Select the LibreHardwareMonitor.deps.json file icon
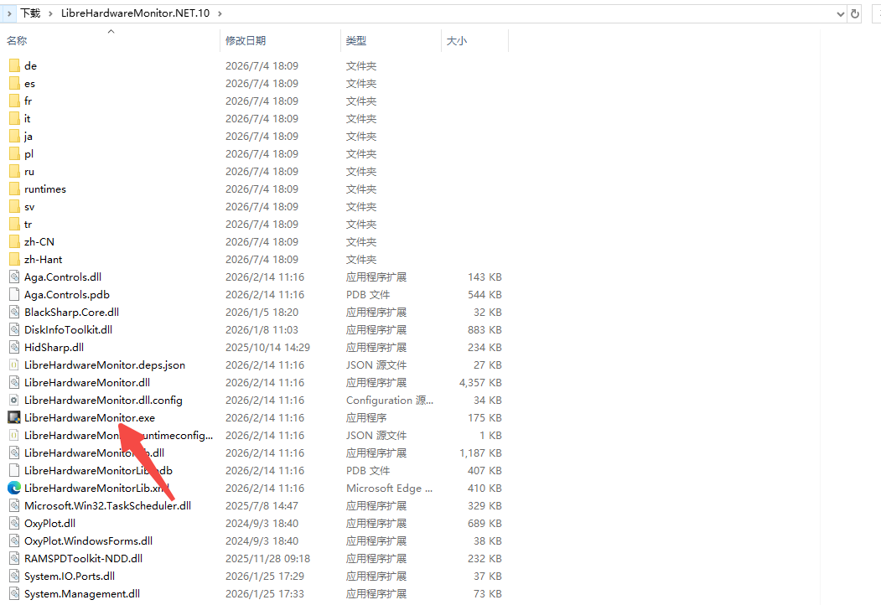This screenshot has width=881, height=605. coord(14,365)
